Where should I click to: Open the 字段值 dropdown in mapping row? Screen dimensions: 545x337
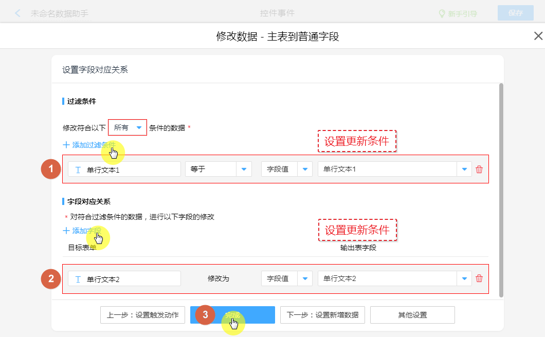pyautogui.click(x=305, y=278)
